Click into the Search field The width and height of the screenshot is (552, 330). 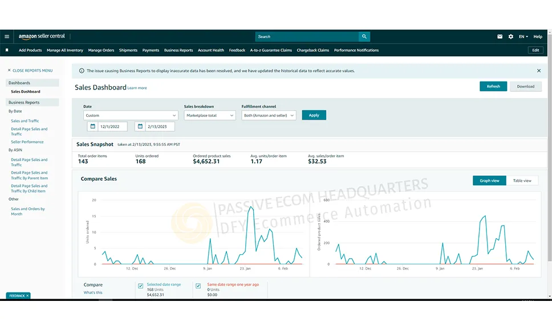tap(307, 36)
